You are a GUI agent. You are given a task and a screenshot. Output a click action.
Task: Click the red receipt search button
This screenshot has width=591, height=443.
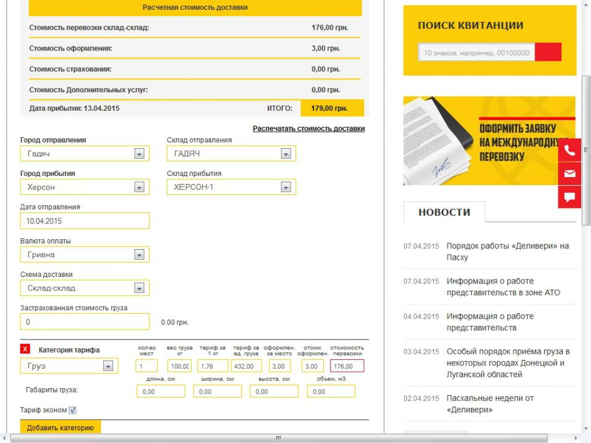tap(548, 52)
